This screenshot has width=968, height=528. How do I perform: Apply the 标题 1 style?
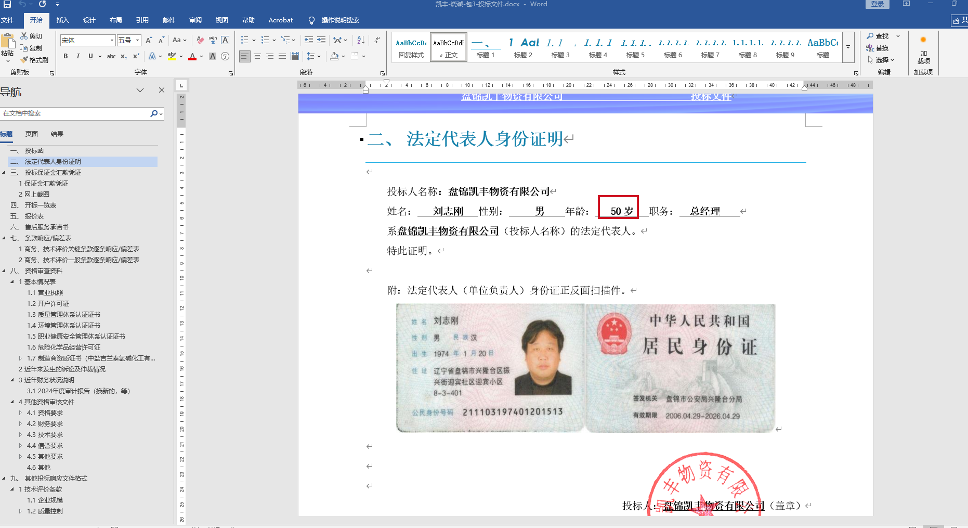pos(486,47)
